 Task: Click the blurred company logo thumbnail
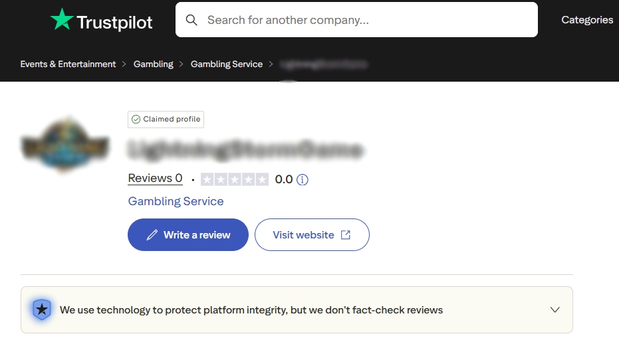(x=64, y=145)
